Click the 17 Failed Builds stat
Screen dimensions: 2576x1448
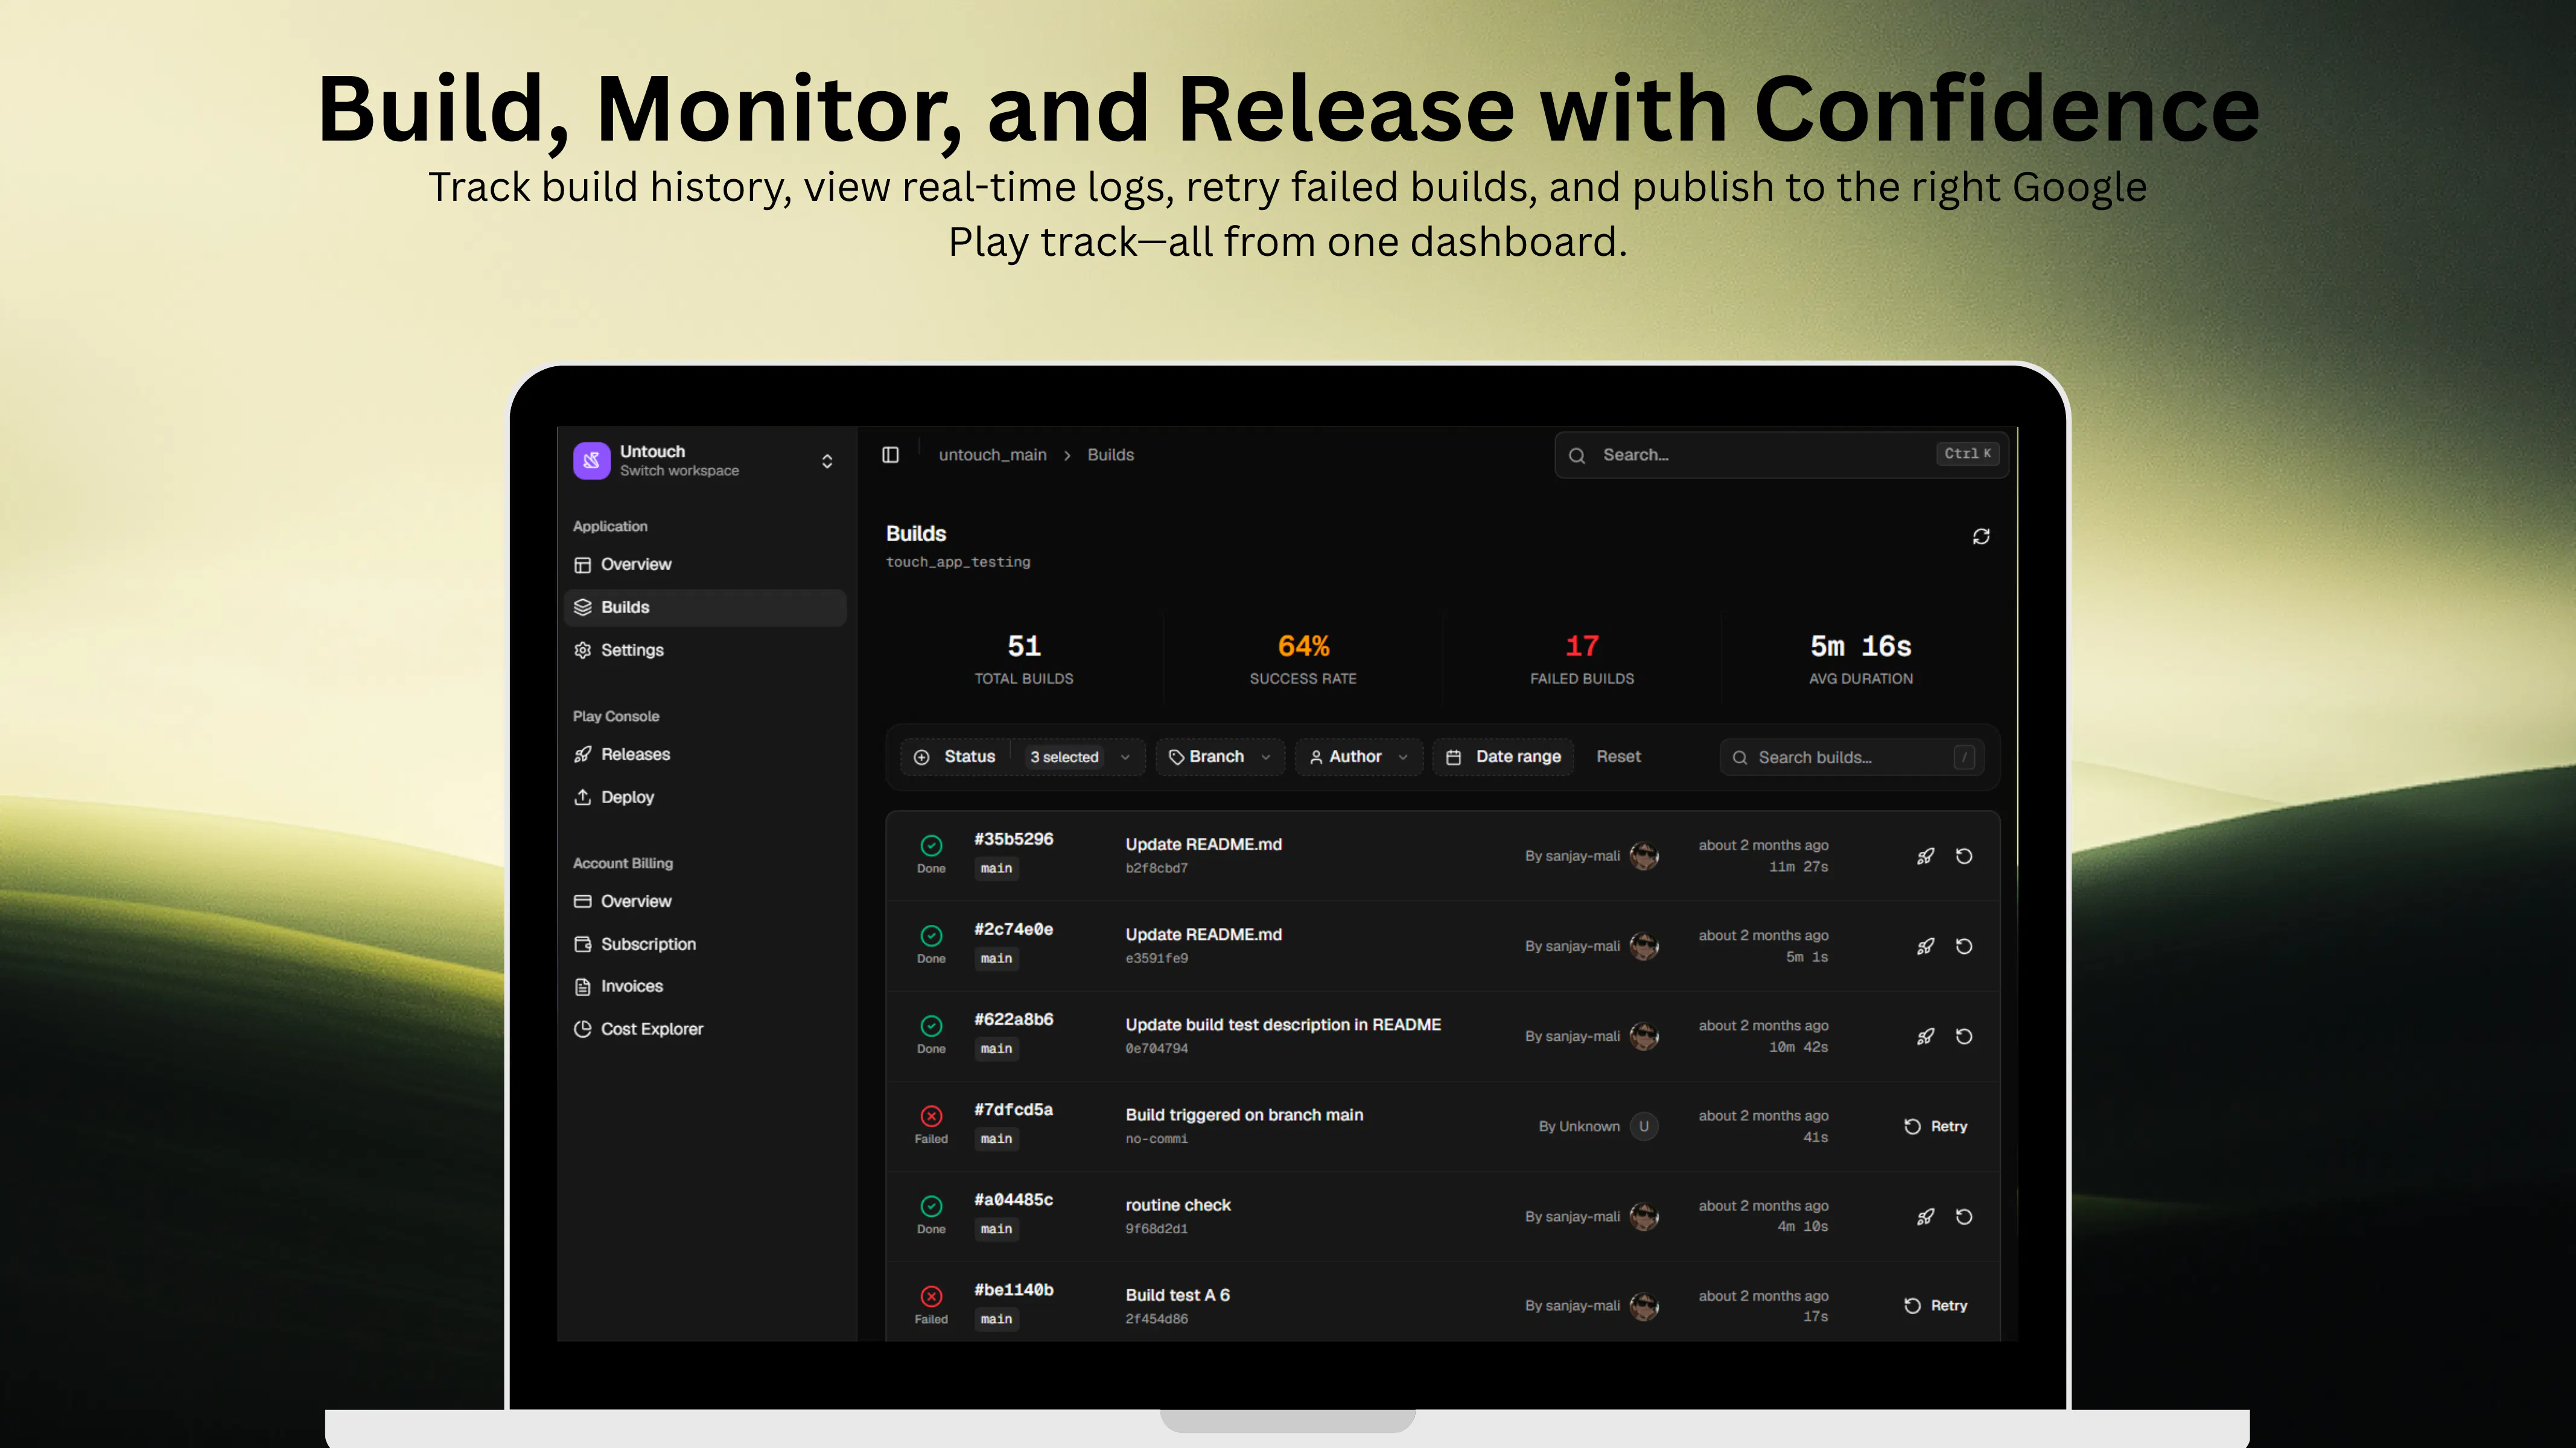click(1582, 660)
